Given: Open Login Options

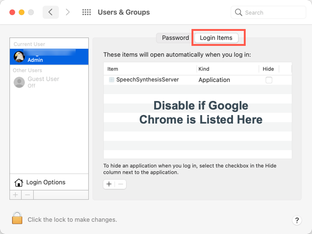Looking at the screenshot, I should coord(49,182).
